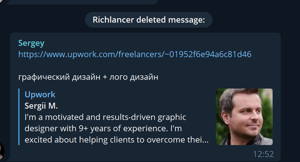Screen dimensions: 300x162
Task: Click the "лого дизайн" part of the message
Action: point(134,77)
